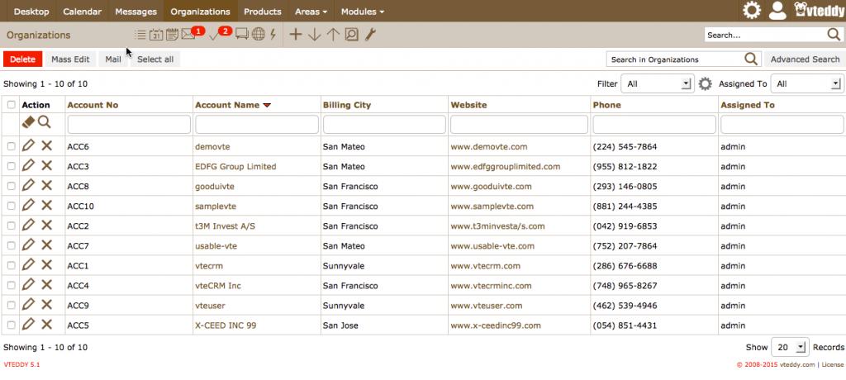
Task: Check the usable-vte row checkbox
Action: 12,246
